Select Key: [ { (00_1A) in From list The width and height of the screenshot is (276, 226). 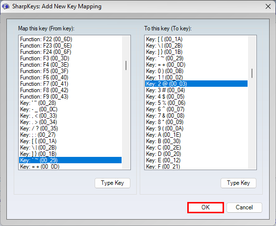pos(71,141)
